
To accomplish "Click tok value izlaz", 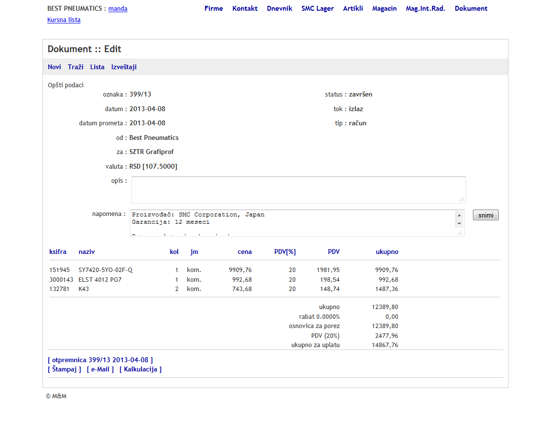I will [356, 109].
